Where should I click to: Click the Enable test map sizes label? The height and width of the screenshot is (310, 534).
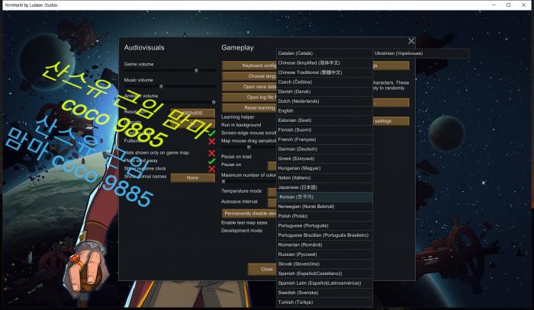244,222
